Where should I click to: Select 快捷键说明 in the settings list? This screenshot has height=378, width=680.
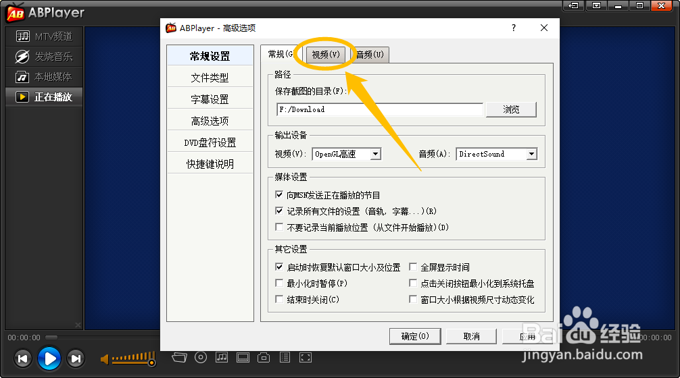coord(210,164)
